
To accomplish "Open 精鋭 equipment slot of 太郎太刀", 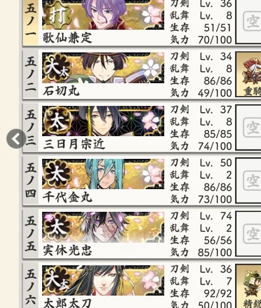I will coord(249,286).
